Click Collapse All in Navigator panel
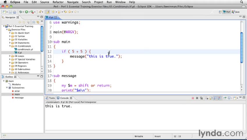 click(34, 22)
